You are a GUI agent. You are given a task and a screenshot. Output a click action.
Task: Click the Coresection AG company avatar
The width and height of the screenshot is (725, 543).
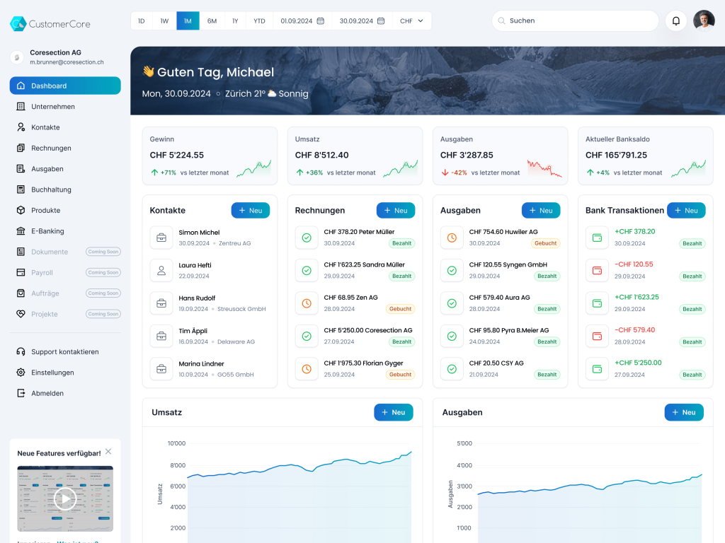[x=17, y=57]
